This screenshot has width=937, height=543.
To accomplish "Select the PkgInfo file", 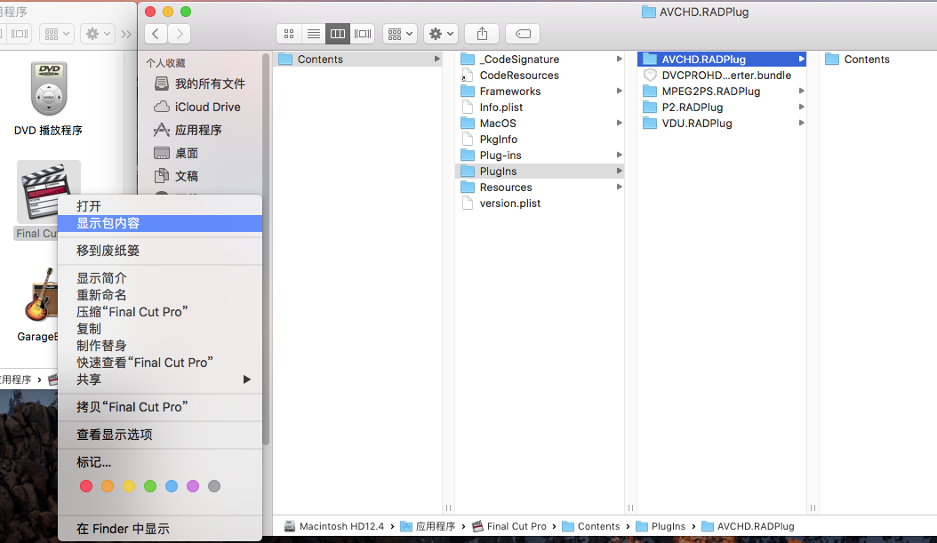I will pos(541,140).
